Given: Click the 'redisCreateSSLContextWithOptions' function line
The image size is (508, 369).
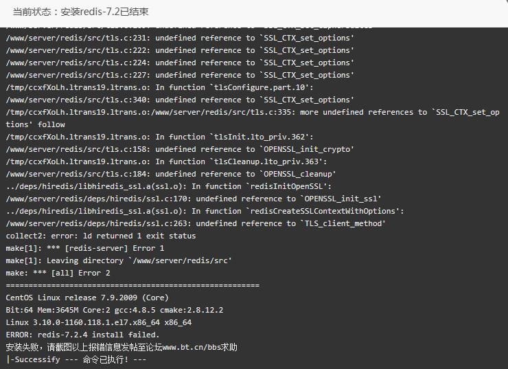Looking at the screenshot, I should (x=205, y=211).
